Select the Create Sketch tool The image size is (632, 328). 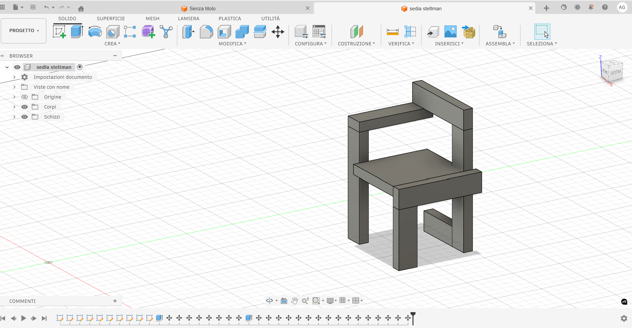[59, 32]
